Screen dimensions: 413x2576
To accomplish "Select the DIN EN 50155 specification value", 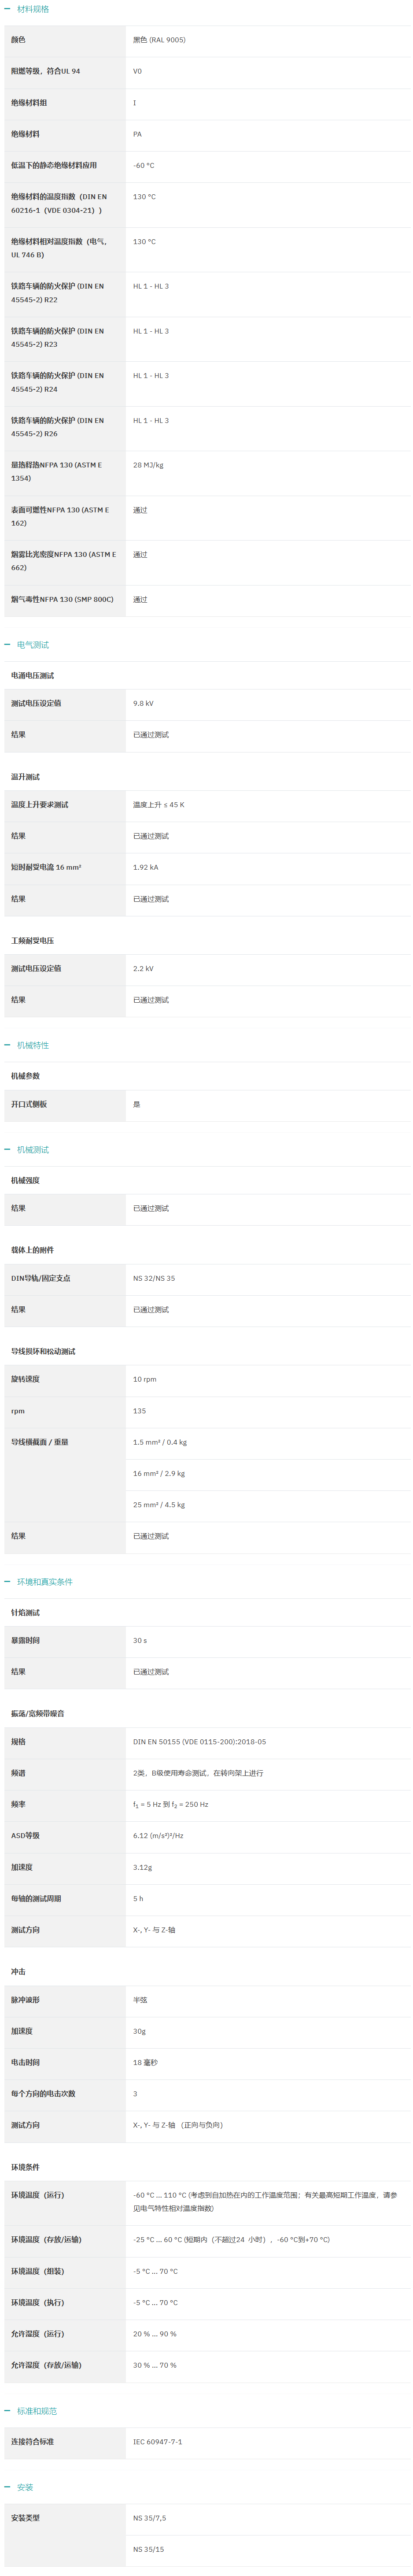I will point(200,1741).
